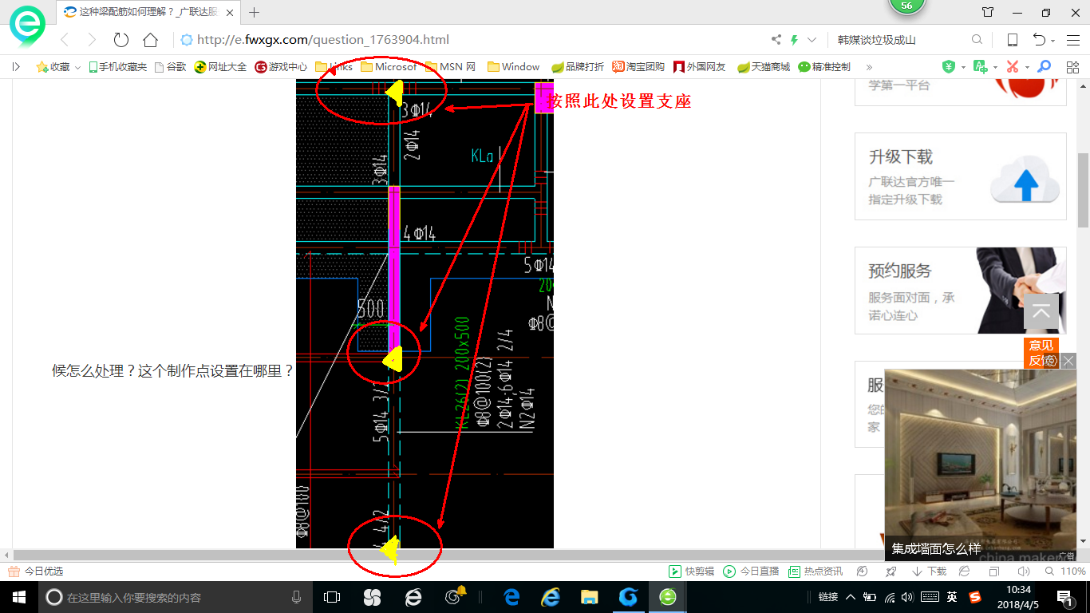1090x613 pixels.
Task: Open the Windows Start menu
Action: coord(18,597)
